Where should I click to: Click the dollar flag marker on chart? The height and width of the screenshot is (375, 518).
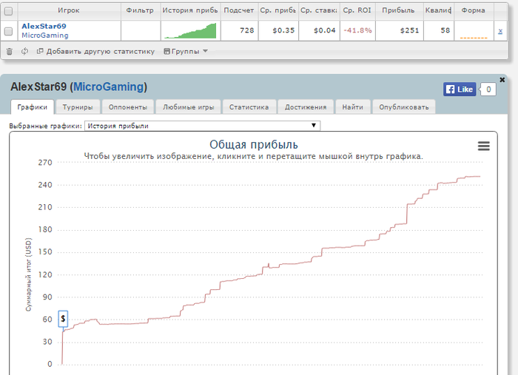[63, 319]
